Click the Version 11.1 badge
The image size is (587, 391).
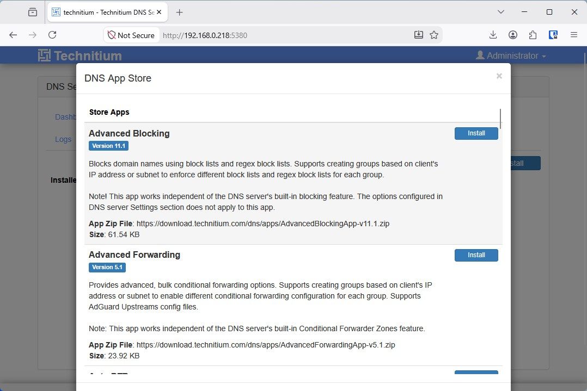108,146
